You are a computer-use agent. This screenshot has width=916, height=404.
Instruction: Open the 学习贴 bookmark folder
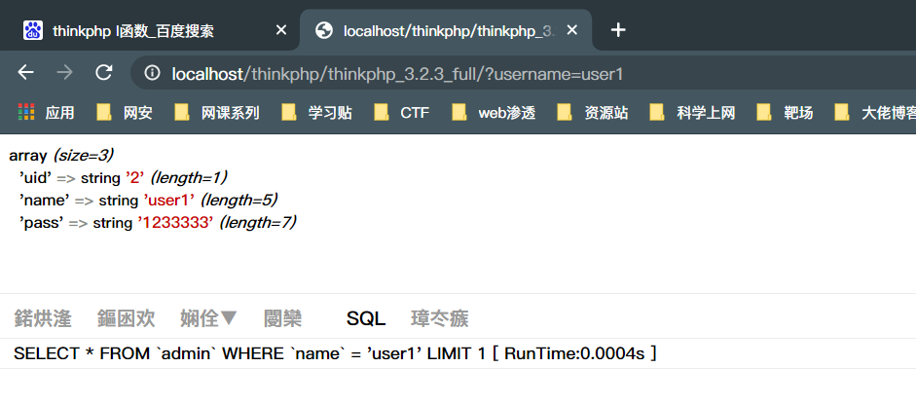pyautogui.click(x=316, y=112)
